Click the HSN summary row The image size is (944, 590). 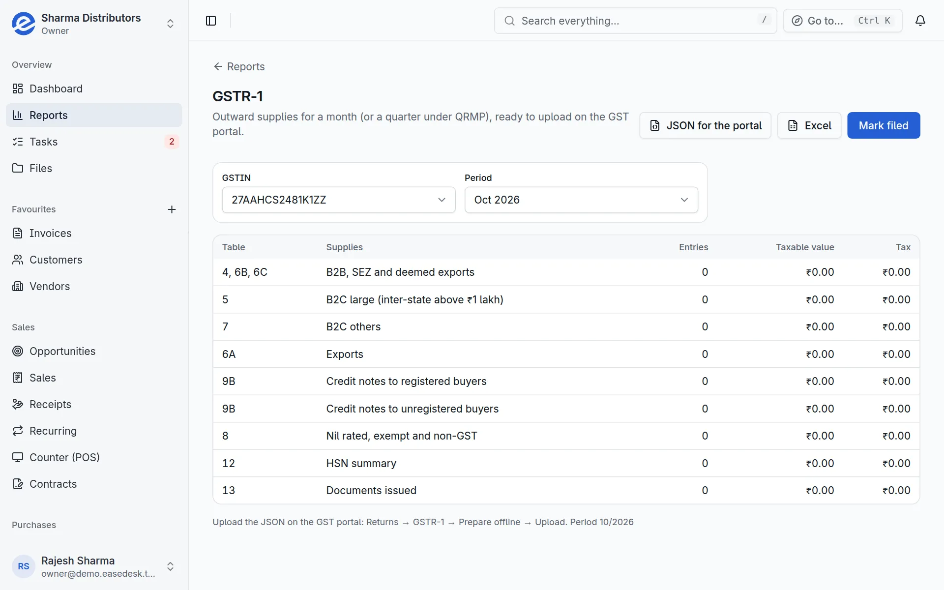point(566,463)
